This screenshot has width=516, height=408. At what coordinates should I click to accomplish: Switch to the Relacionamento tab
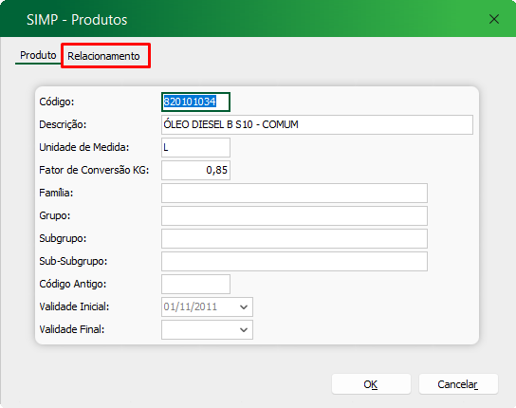(x=104, y=56)
